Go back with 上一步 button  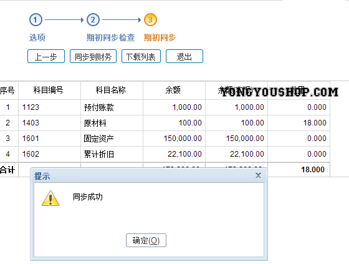point(46,56)
